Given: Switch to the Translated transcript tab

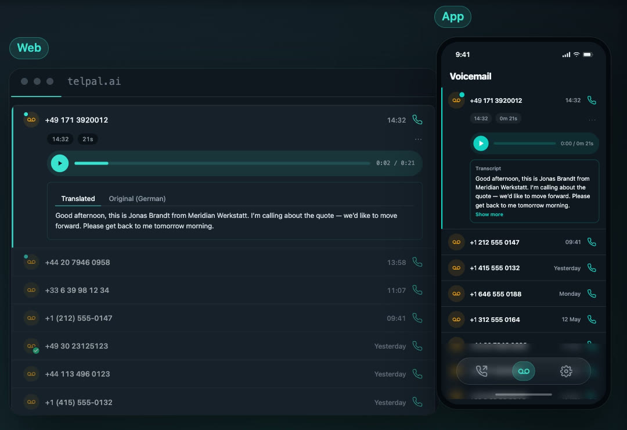Looking at the screenshot, I should tap(78, 199).
